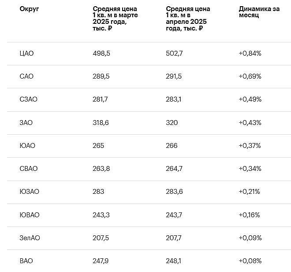Select the +0,34% monthly change value

pos(250,169)
